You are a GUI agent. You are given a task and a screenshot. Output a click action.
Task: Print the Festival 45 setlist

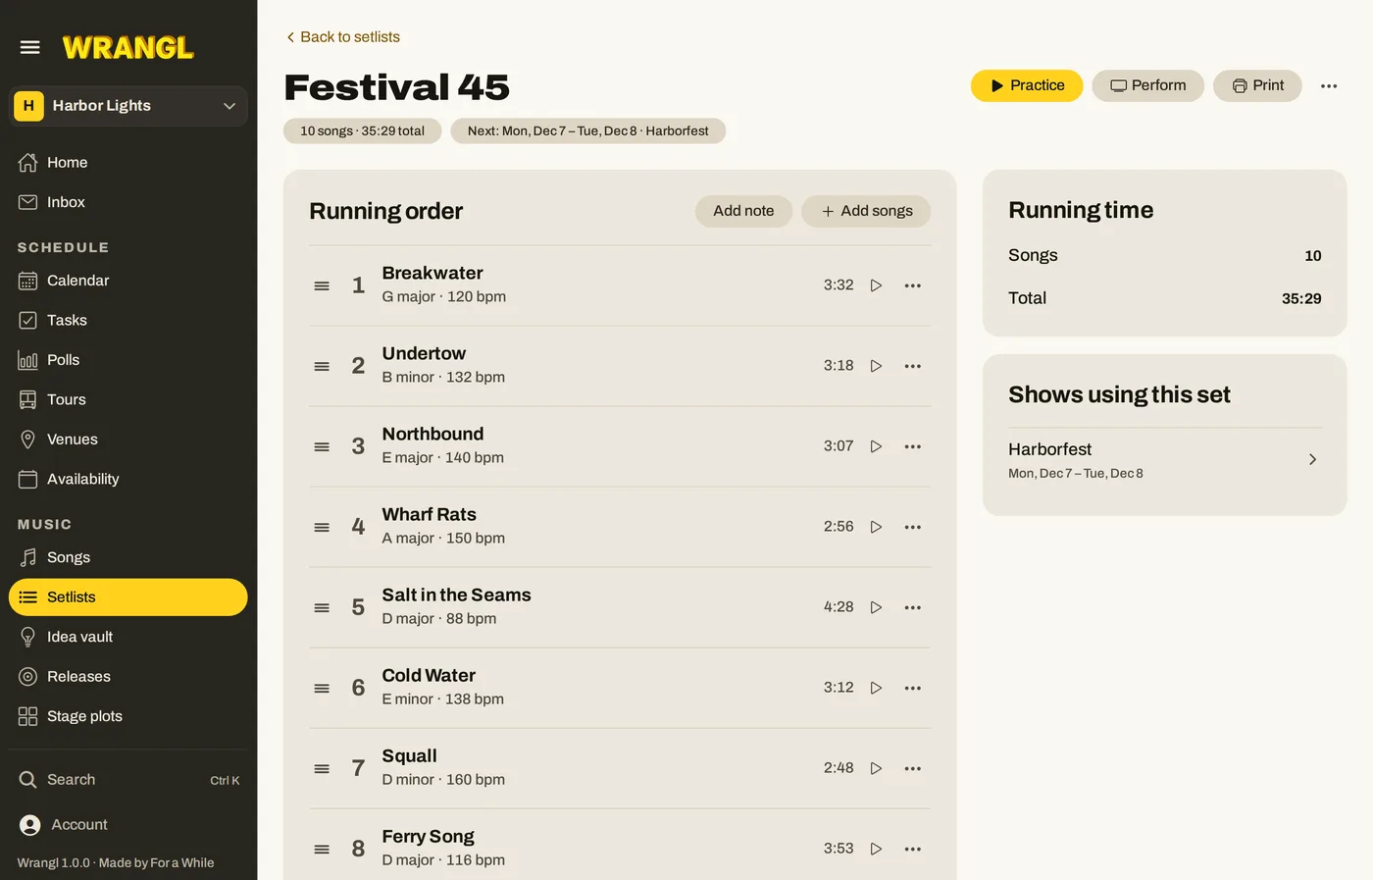[x=1257, y=85]
